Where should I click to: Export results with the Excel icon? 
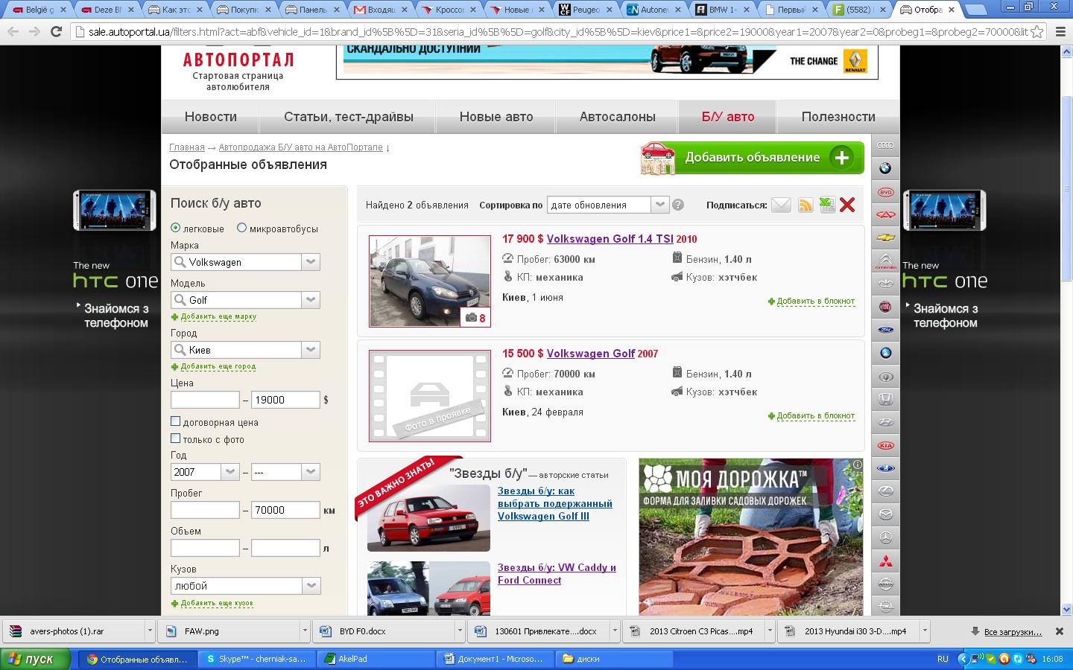826,205
